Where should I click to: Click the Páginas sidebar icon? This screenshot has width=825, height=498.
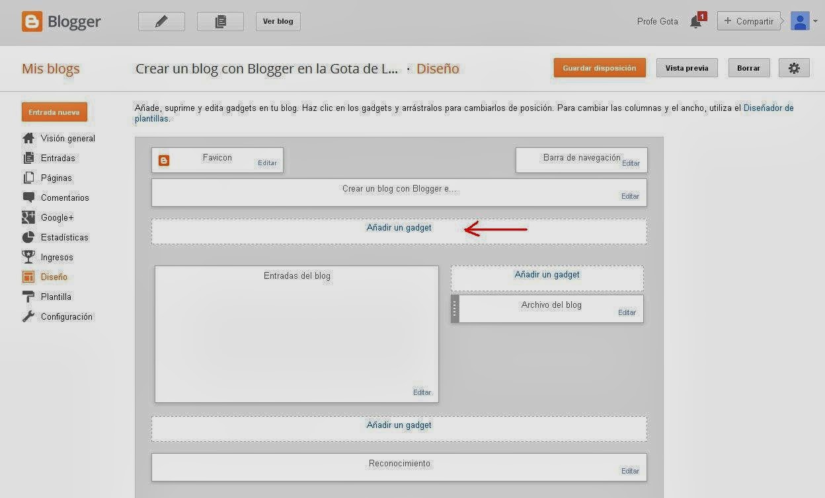[x=28, y=178]
